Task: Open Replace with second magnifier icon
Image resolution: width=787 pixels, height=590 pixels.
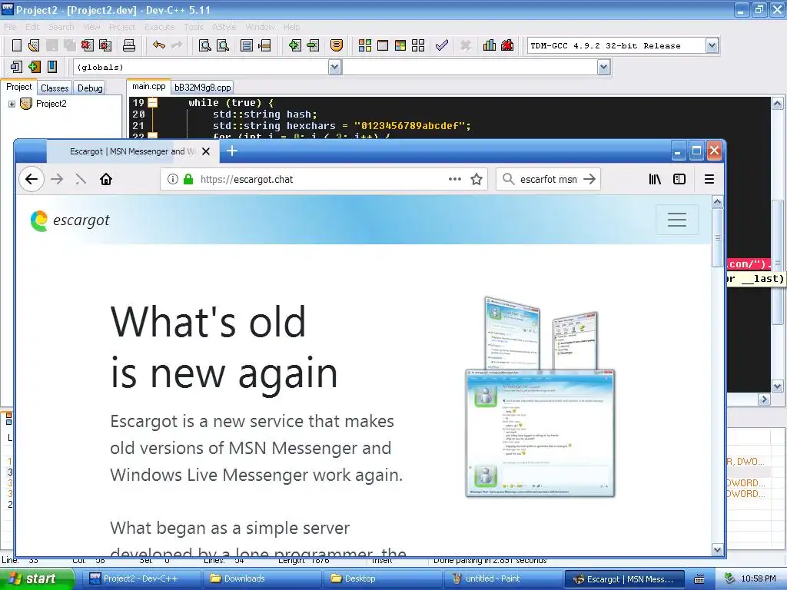Action: click(223, 45)
